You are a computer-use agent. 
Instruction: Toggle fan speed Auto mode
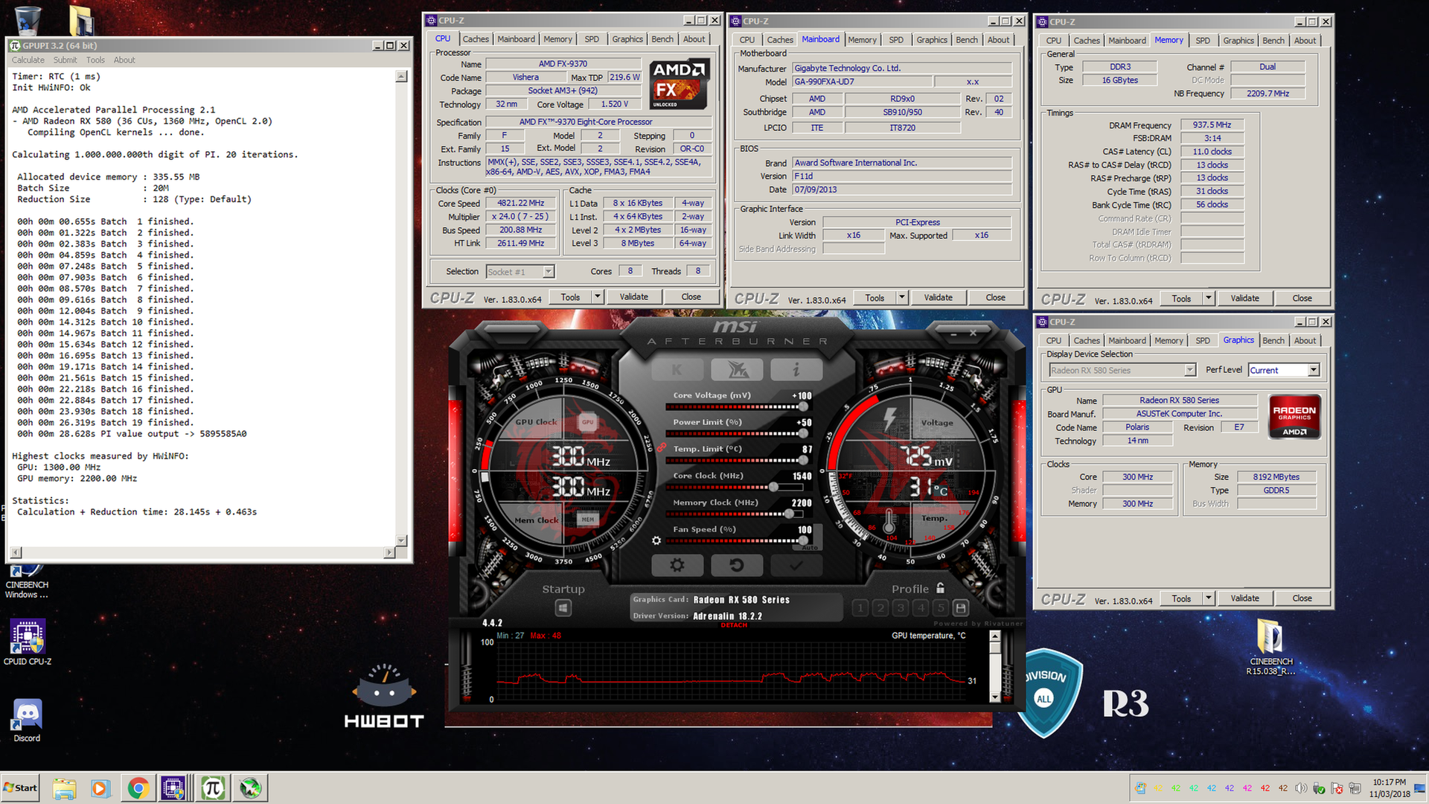810,548
